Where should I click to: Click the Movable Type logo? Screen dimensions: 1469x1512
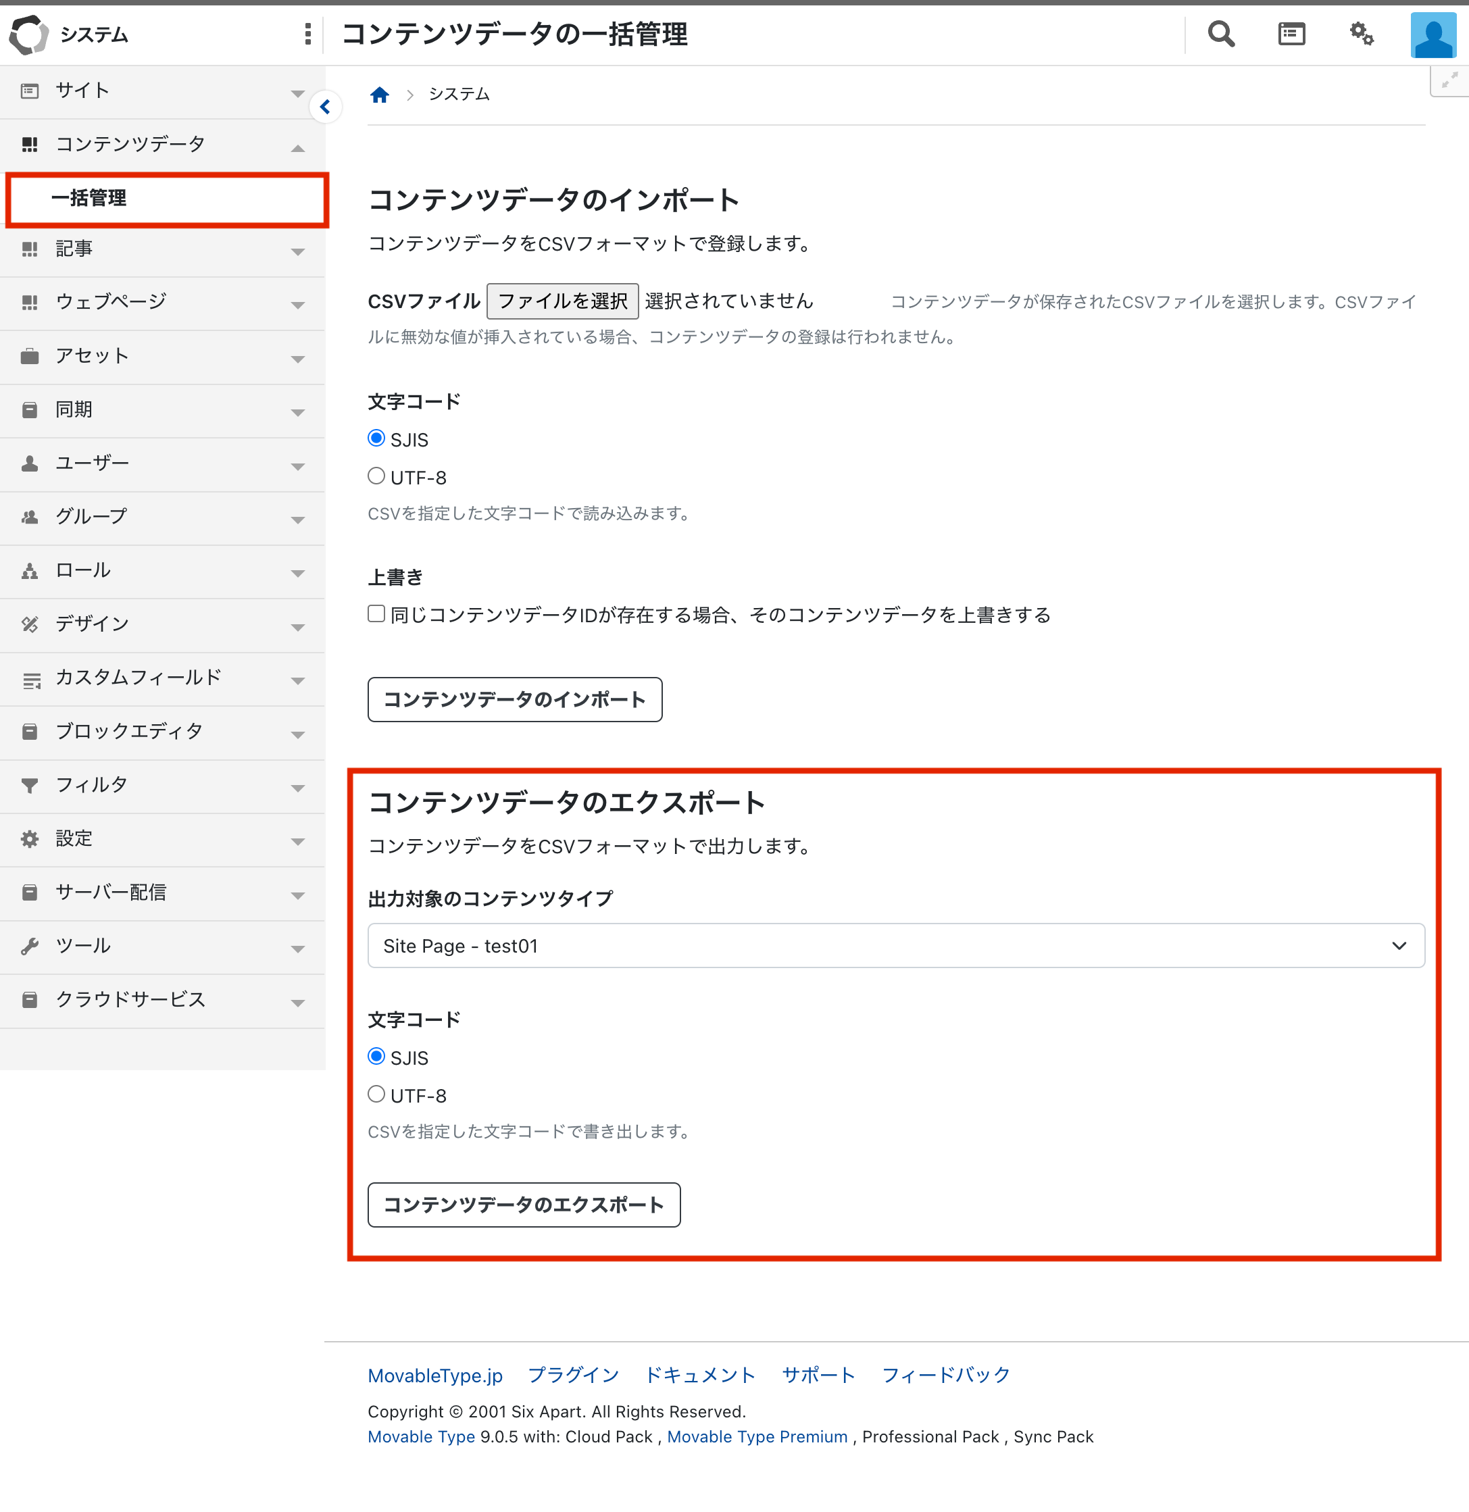point(28,34)
